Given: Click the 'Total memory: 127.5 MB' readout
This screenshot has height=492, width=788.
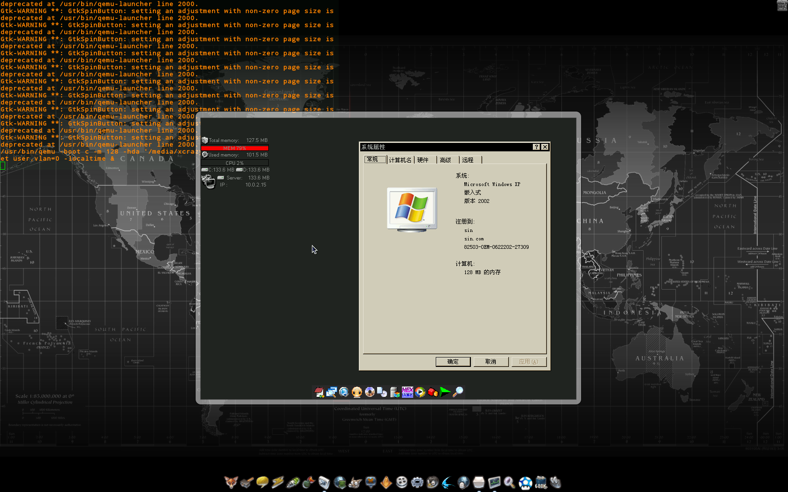Looking at the screenshot, I should click(x=238, y=140).
